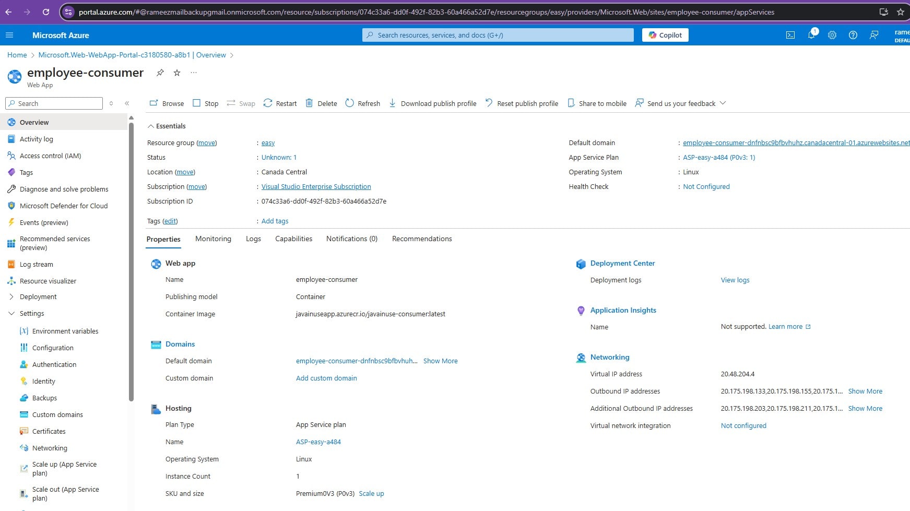Open Diagnose and solve problems
The height and width of the screenshot is (511, 910).
click(x=64, y=189)
